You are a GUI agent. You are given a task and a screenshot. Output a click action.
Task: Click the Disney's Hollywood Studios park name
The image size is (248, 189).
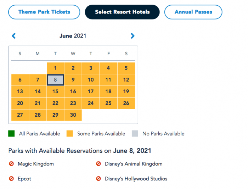[x=136, y=179]
